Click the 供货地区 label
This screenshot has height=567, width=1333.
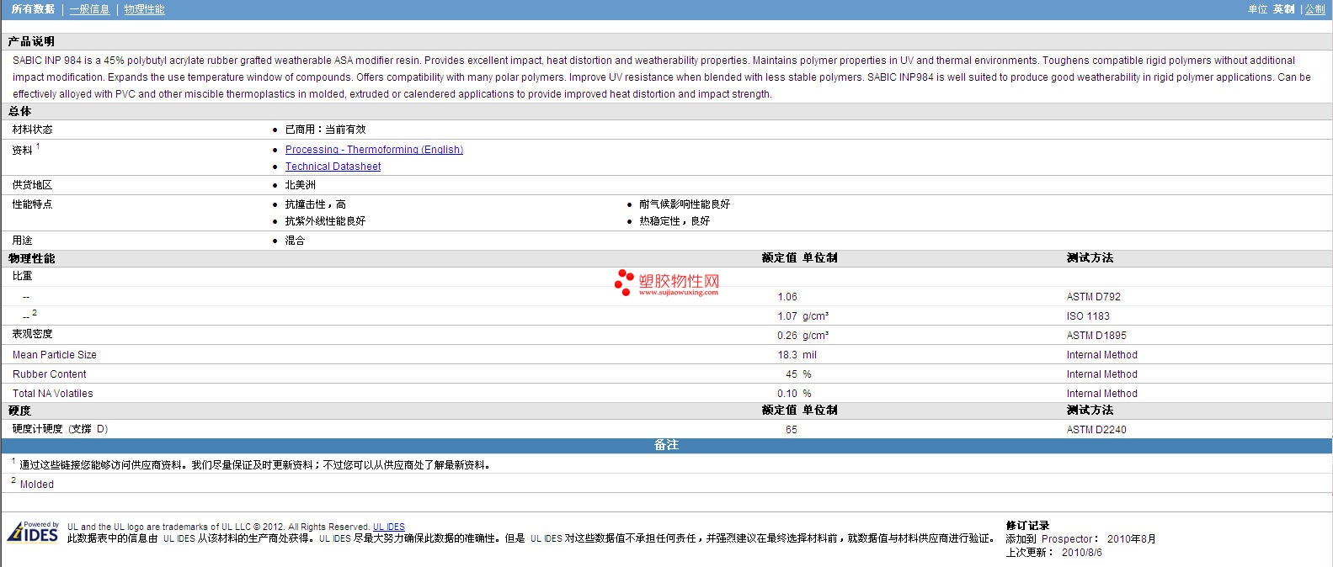pyautogui.click(x=33, y=185)
